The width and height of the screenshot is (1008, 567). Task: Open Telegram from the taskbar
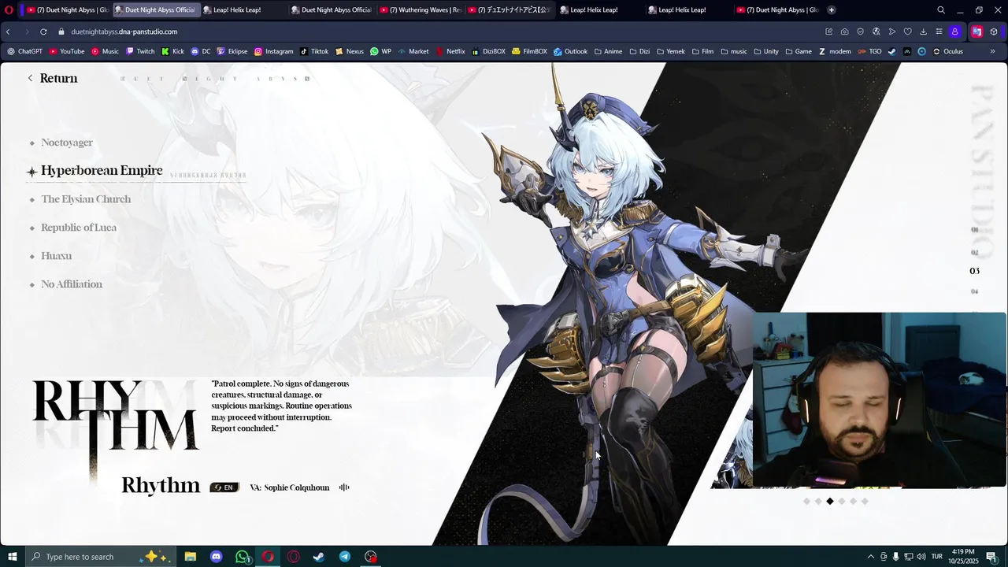[x=345, y=557]
